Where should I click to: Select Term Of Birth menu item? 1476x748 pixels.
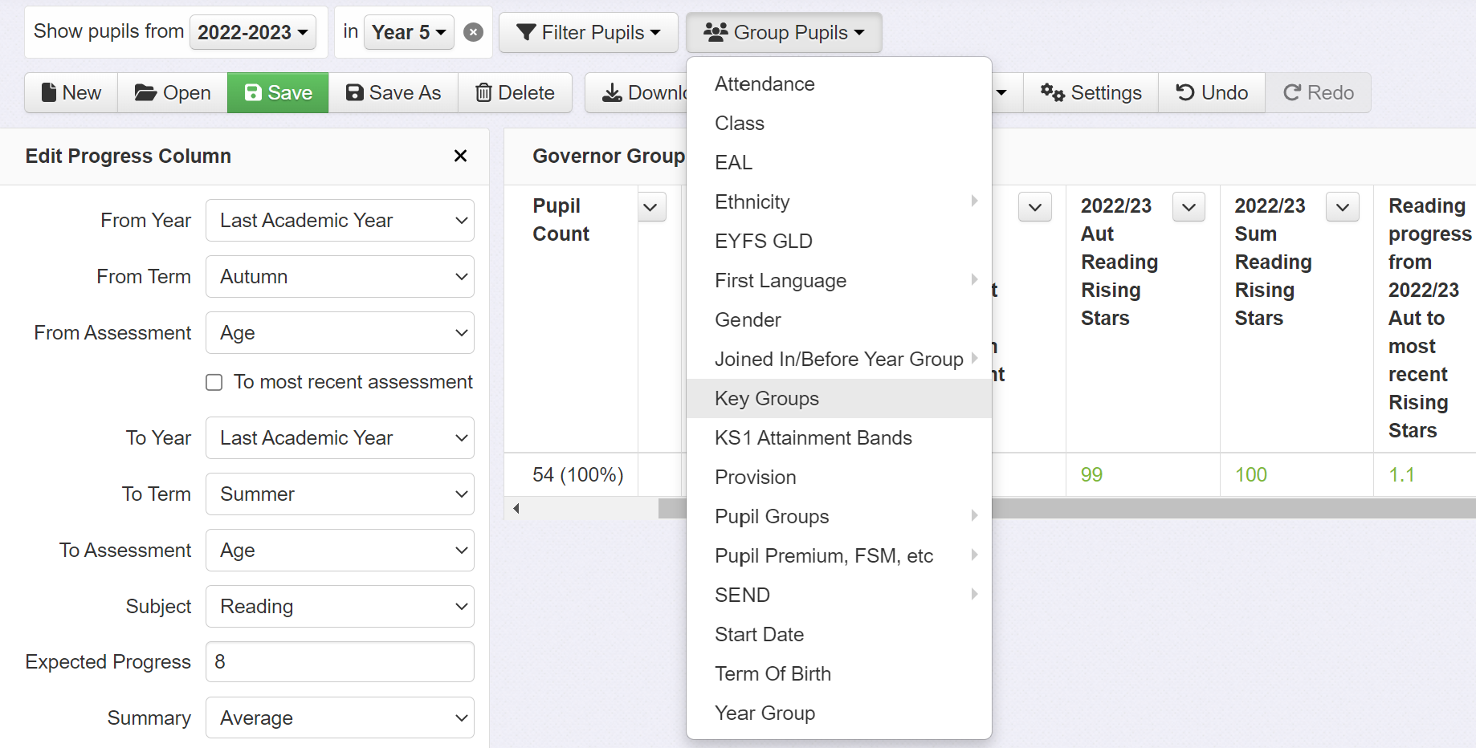point(839,674)
